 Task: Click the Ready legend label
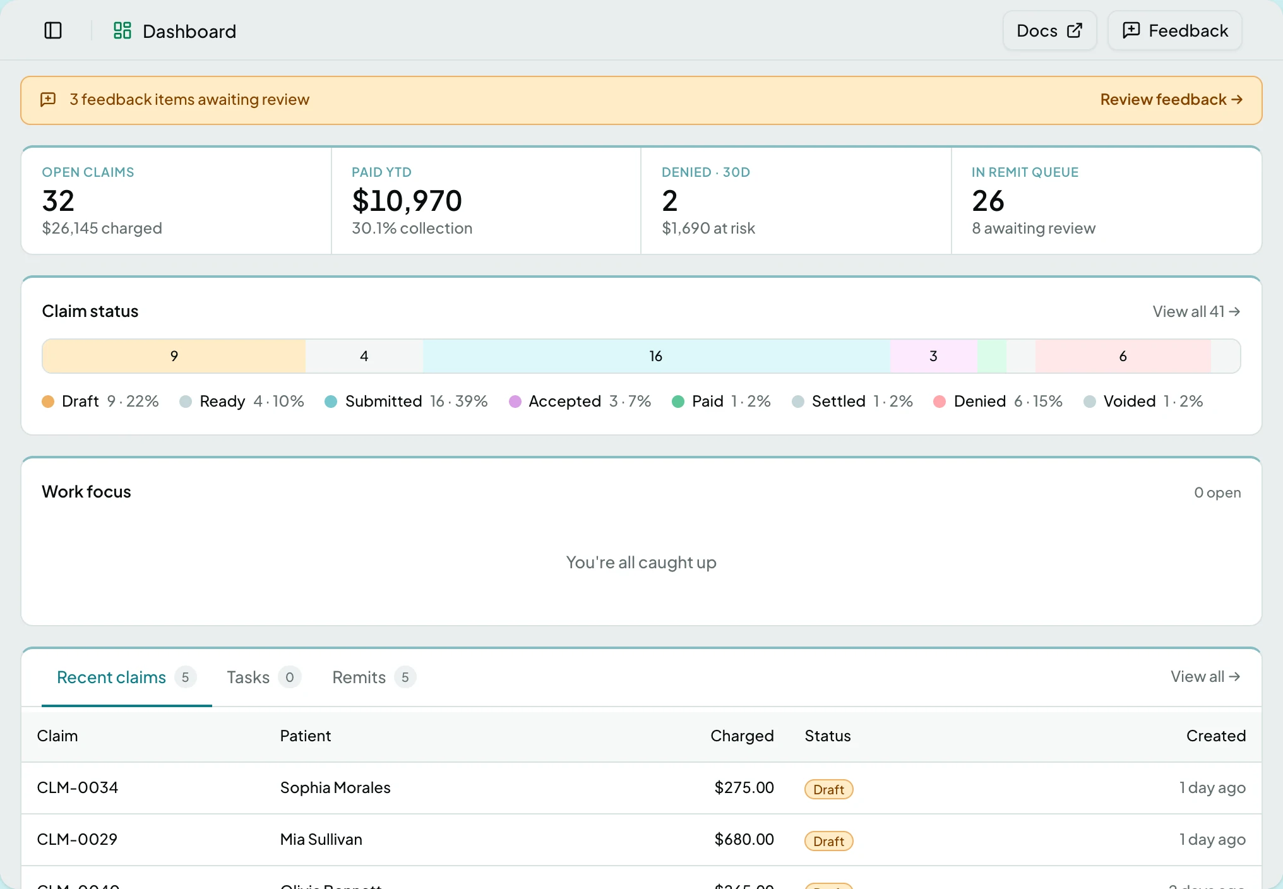point(222,402)
